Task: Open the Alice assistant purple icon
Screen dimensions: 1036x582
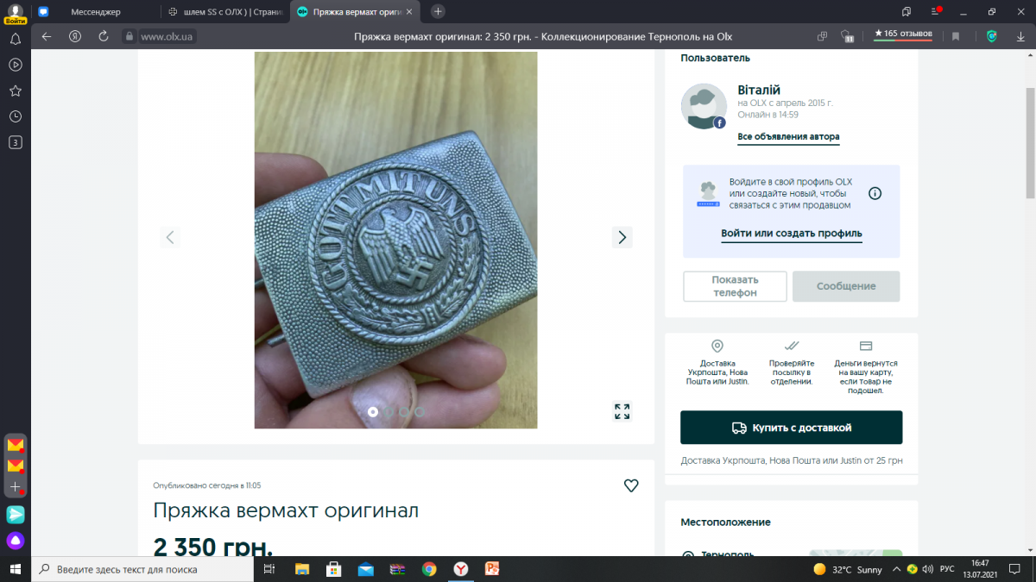Action: click(16, 541)
